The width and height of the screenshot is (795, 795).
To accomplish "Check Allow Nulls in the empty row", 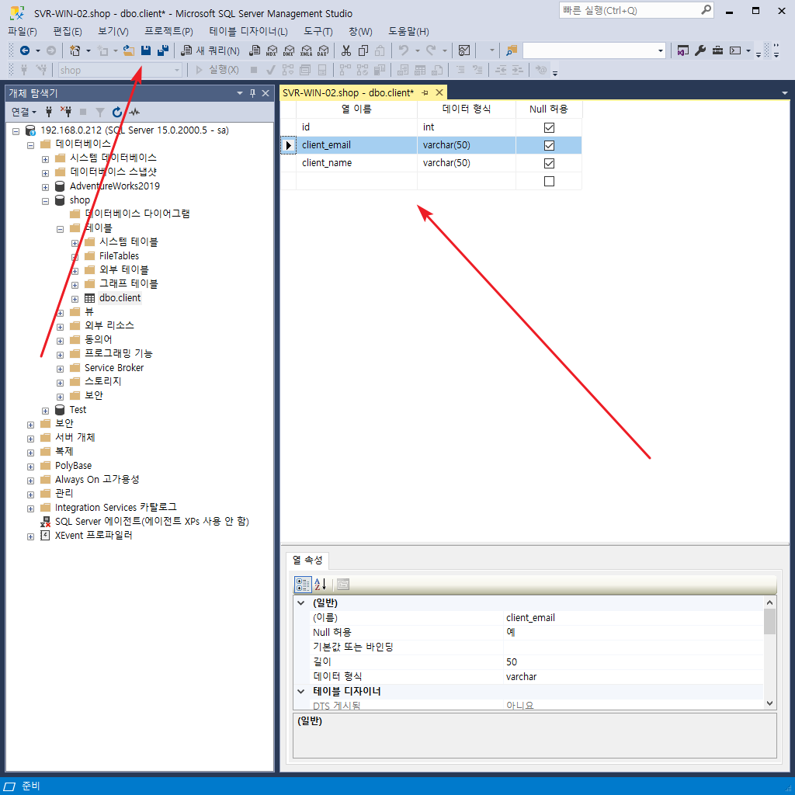I will (549, 181).
